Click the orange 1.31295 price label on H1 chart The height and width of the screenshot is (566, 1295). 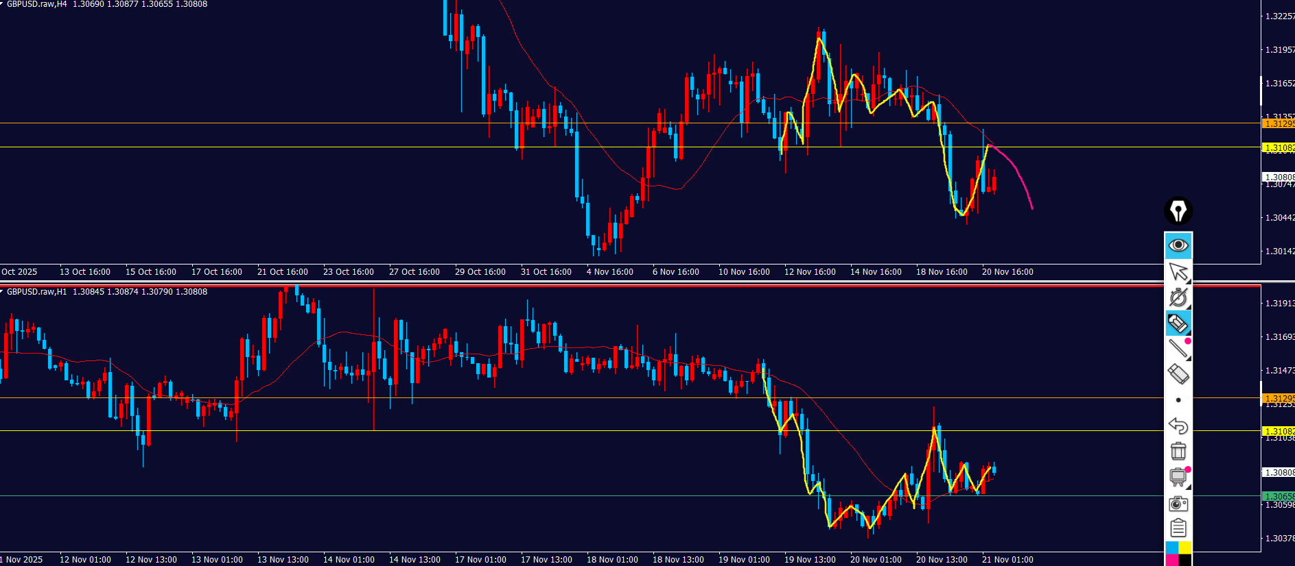click(x=1279, y=398)
